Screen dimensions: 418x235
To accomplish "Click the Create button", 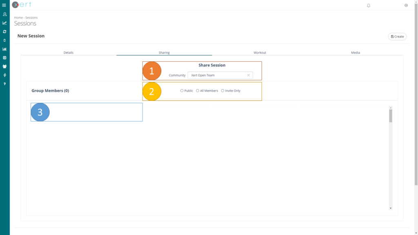I will pos(397,36).
